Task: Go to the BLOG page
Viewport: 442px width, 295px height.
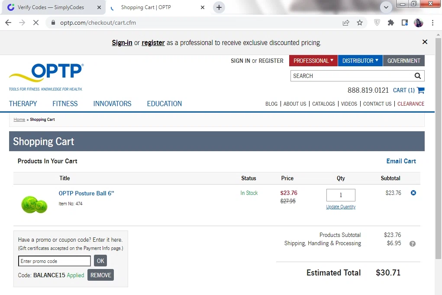Action: 271,104
